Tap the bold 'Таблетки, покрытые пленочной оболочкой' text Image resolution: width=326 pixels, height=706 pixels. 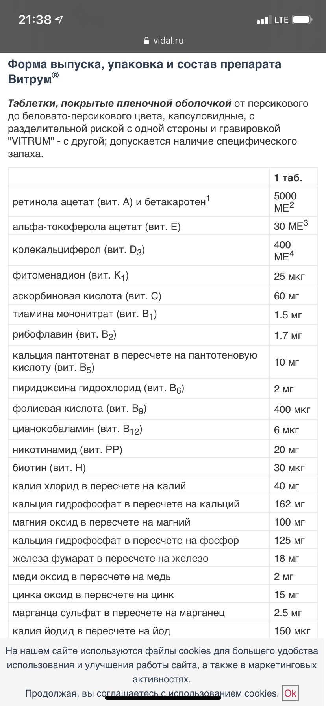coord(119,103)
